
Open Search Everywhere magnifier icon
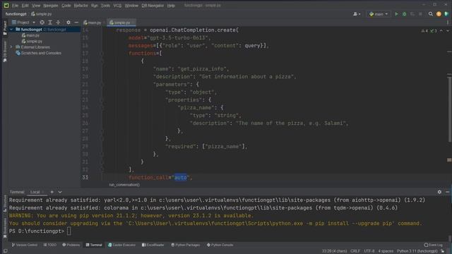pos(430,14)
